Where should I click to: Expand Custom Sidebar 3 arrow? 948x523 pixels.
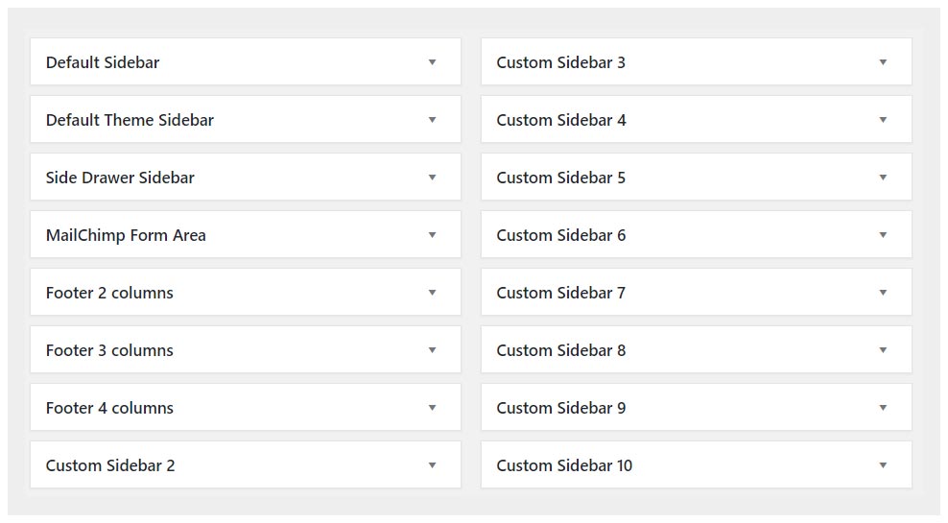[x=883, y=62]
